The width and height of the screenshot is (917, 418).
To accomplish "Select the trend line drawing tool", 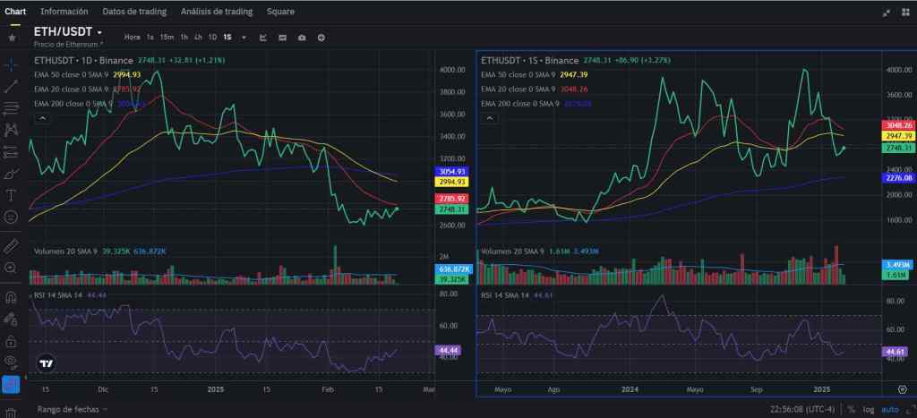I will tap(11, 87).
